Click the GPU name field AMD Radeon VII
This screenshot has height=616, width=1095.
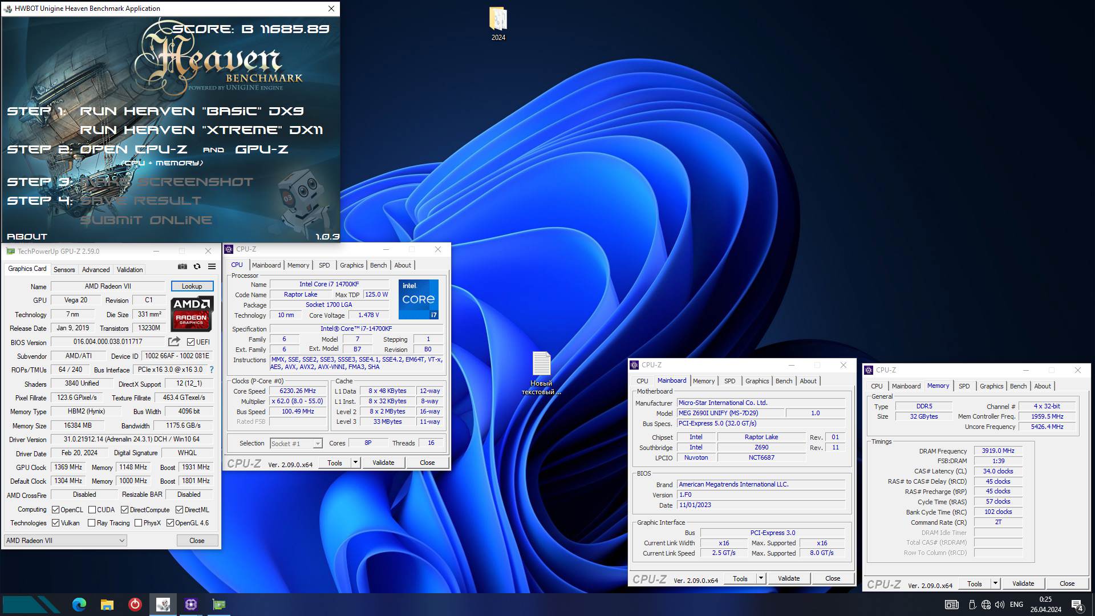(108, 286)
